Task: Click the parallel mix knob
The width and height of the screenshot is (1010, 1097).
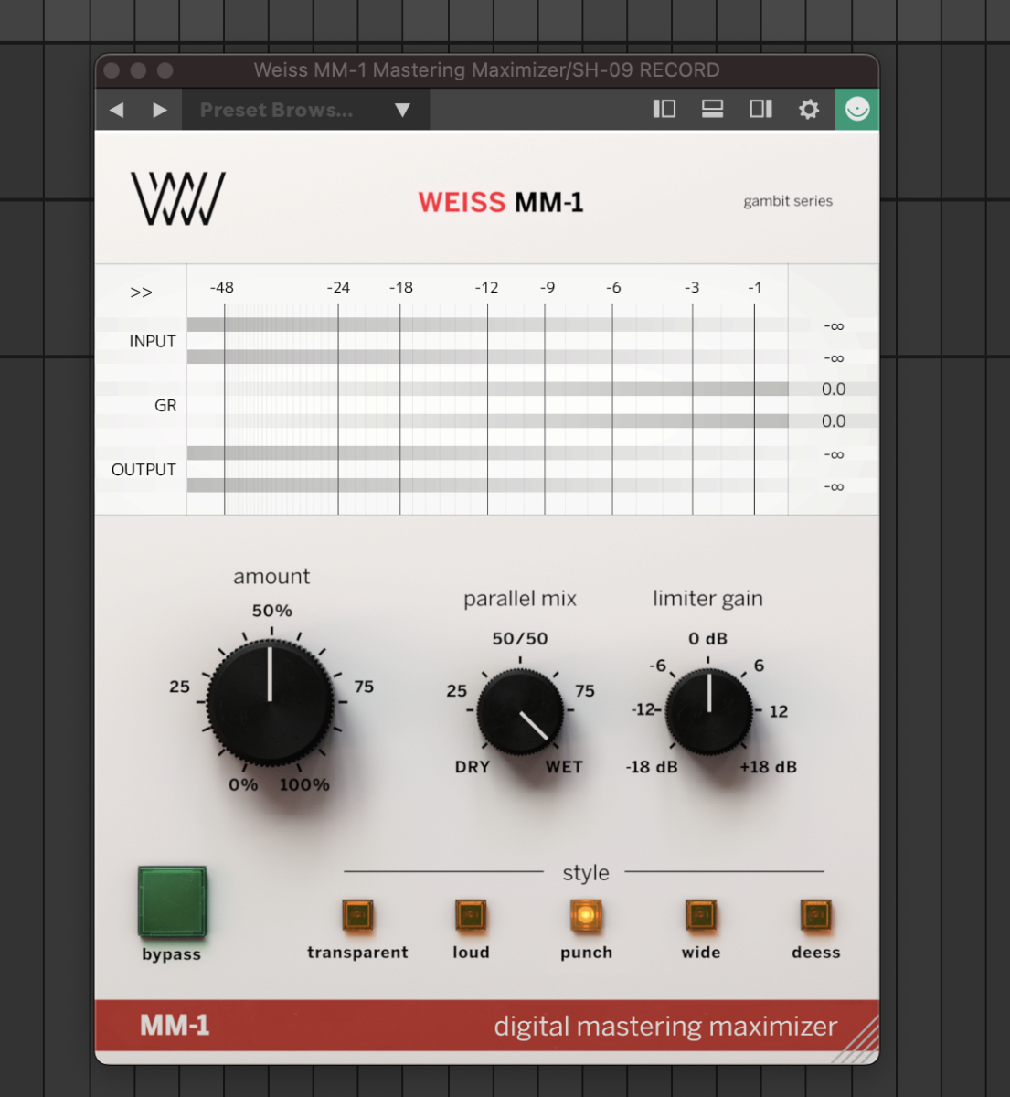Action: tap(520, 711)
